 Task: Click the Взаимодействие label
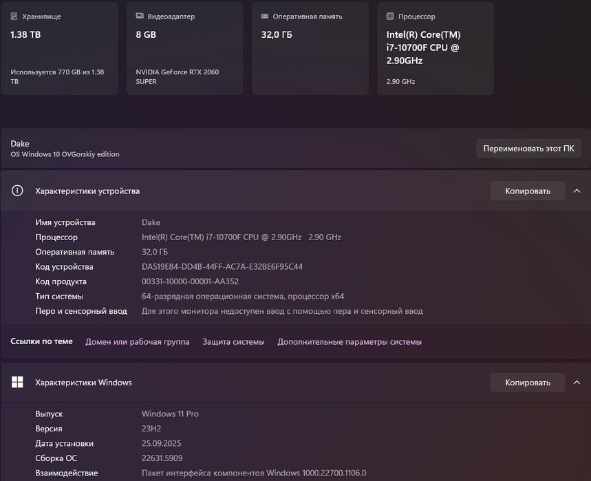[66, 473]
